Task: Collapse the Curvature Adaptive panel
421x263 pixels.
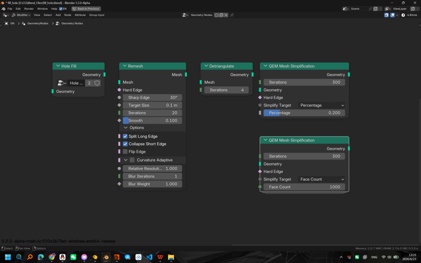Action: pyautogui.click(x=126, y=160)
